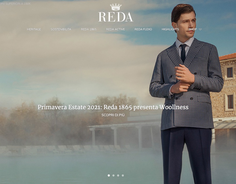
Task: Go to the SOSTENIBILITÀ page
Action: [61, 29]
